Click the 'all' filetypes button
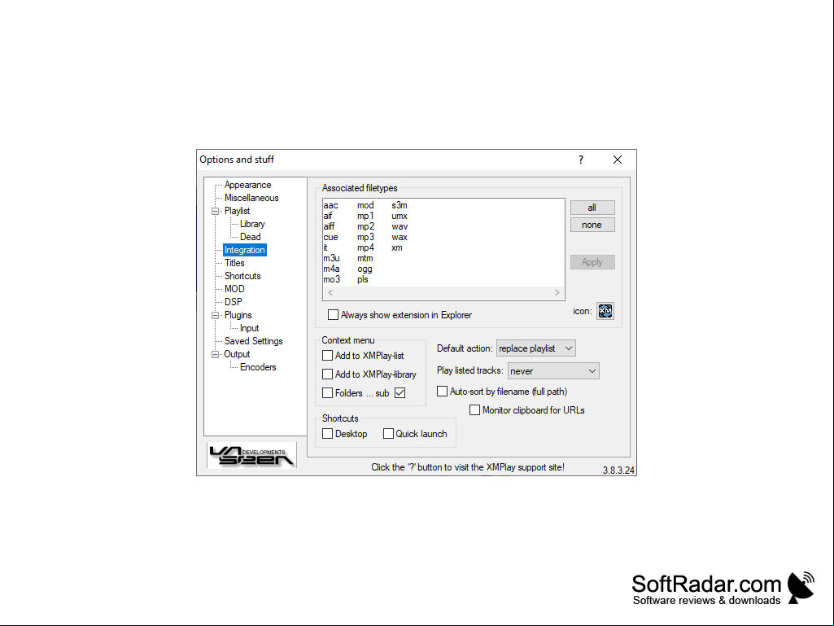The height and width of the screenshot is (626, 834). click(x=592, y=208)
